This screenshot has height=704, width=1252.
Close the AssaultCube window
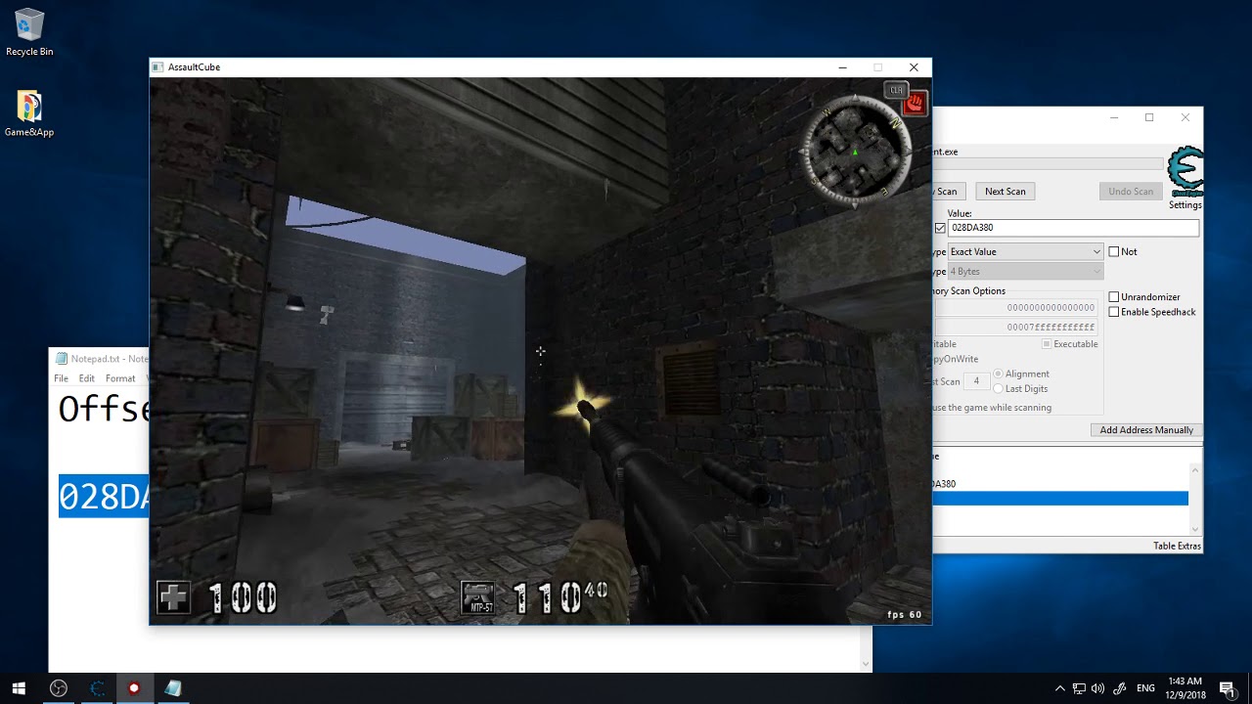914,67
